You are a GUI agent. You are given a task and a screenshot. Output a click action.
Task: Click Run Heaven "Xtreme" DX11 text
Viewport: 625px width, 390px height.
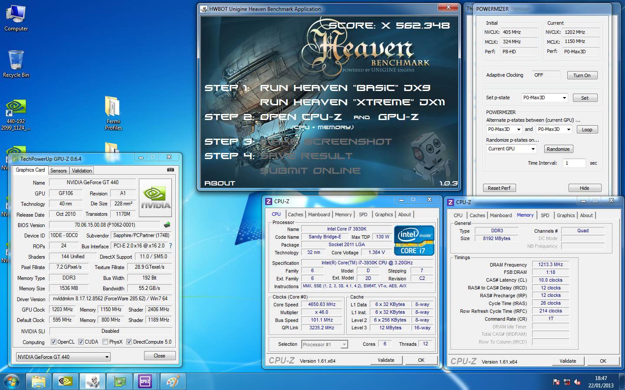click(352, 102)
